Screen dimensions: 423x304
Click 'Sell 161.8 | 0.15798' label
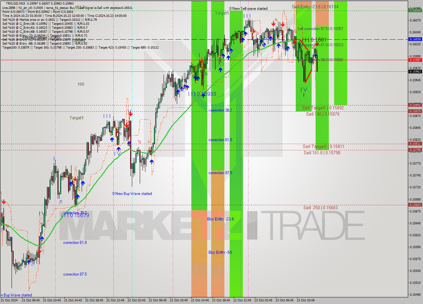click(322, 153)
